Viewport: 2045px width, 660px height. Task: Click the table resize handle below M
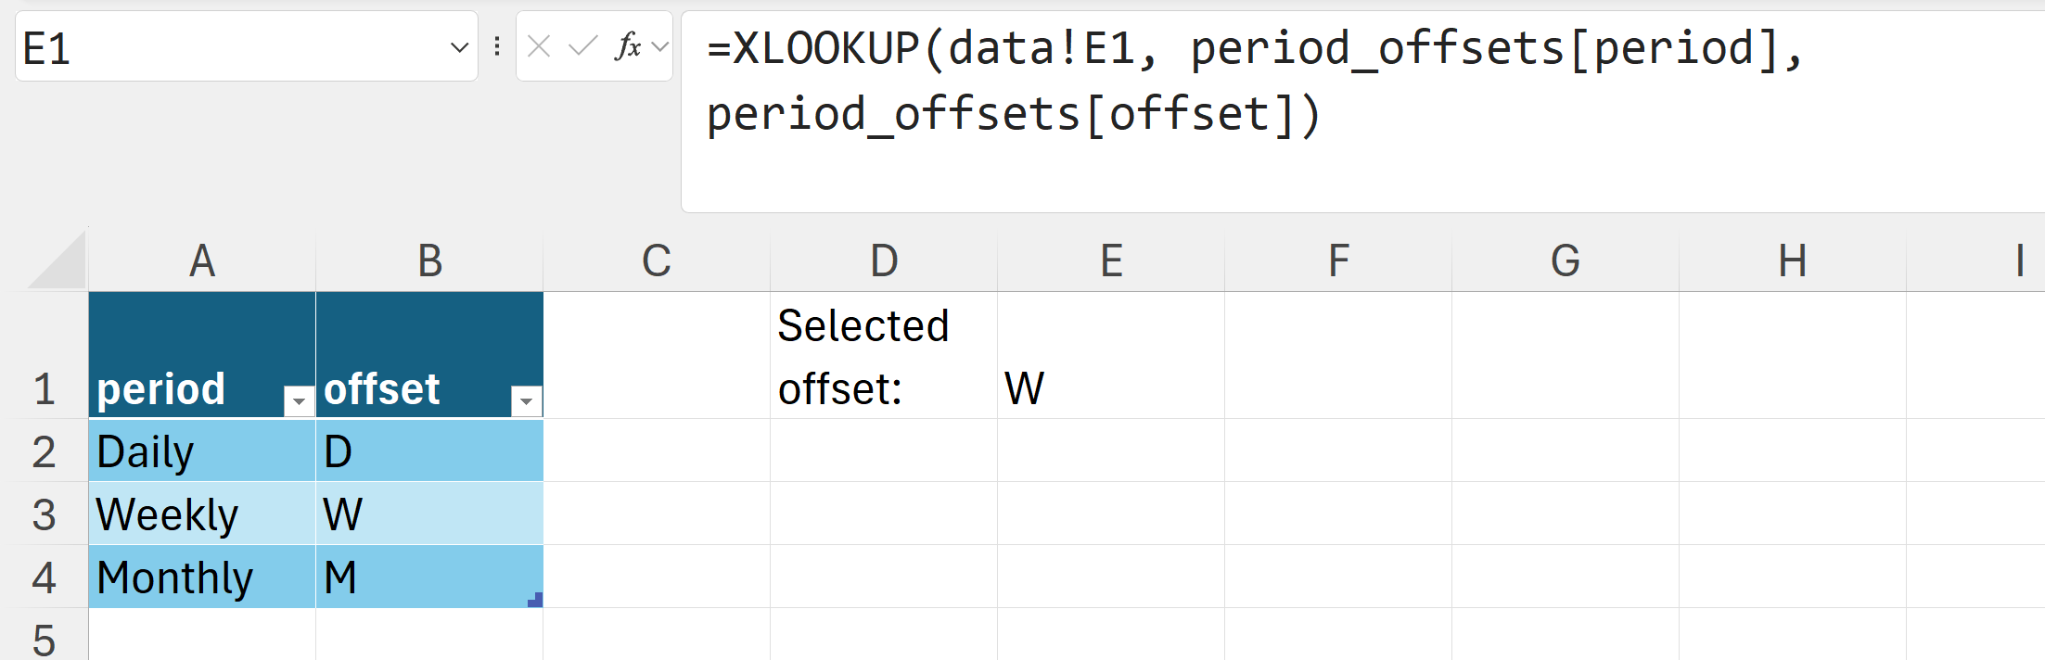pyautogui.click(x=535, y=601)
